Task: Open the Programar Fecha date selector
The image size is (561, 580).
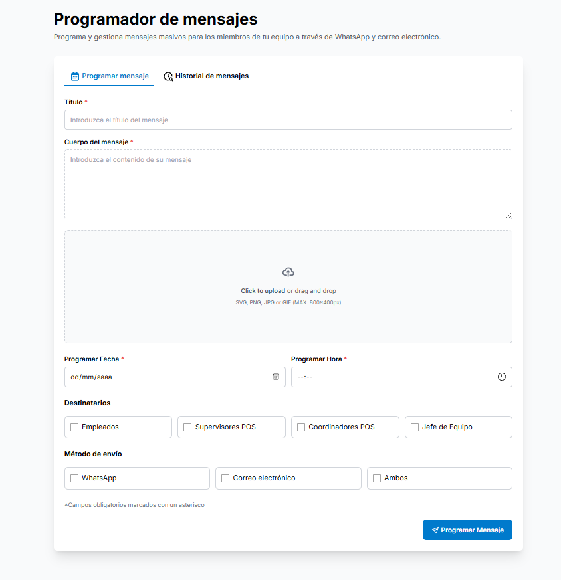Action: coord(166,377)
